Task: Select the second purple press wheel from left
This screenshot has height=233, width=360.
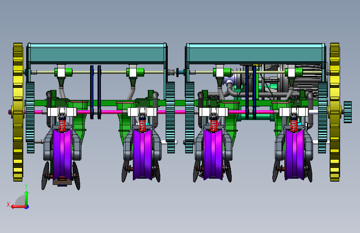Action: [142, 154]
